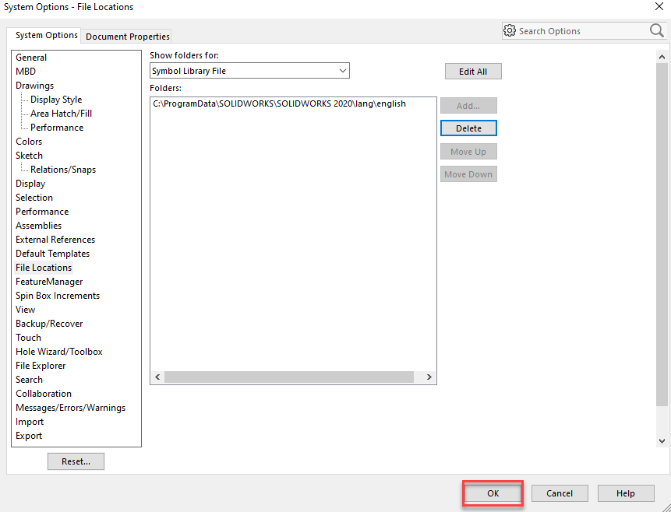Open the Colors options category
Viewport: 671px width, 512px height.
pos(29,142)
